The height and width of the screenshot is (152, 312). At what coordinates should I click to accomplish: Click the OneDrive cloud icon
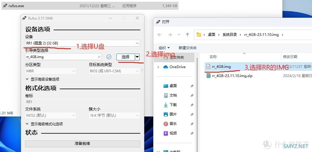pos(166,67)
